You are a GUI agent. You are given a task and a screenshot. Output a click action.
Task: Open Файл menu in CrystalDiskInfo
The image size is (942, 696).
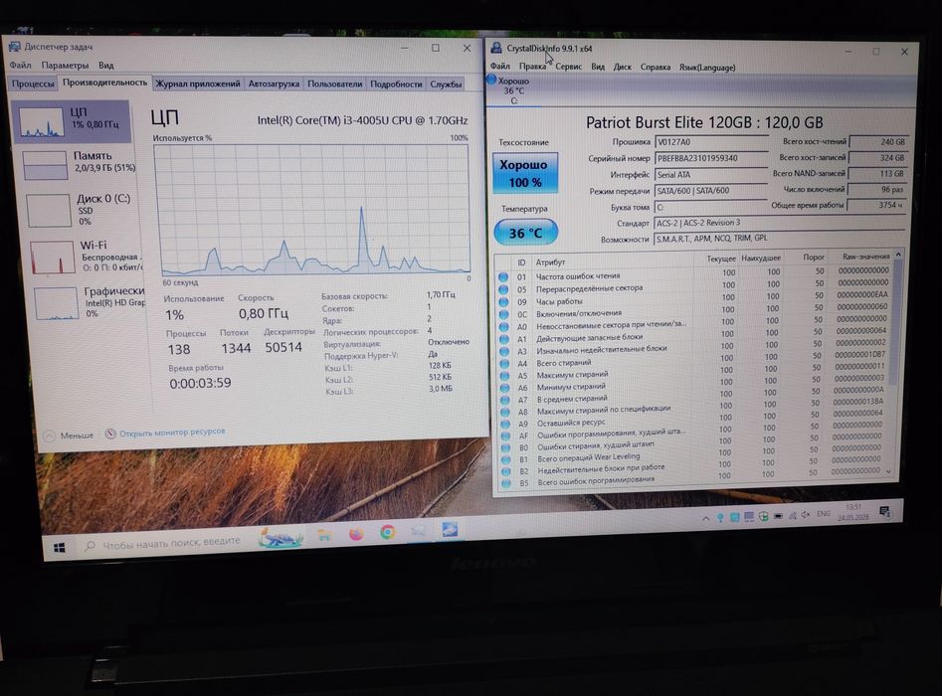point(499,66)
